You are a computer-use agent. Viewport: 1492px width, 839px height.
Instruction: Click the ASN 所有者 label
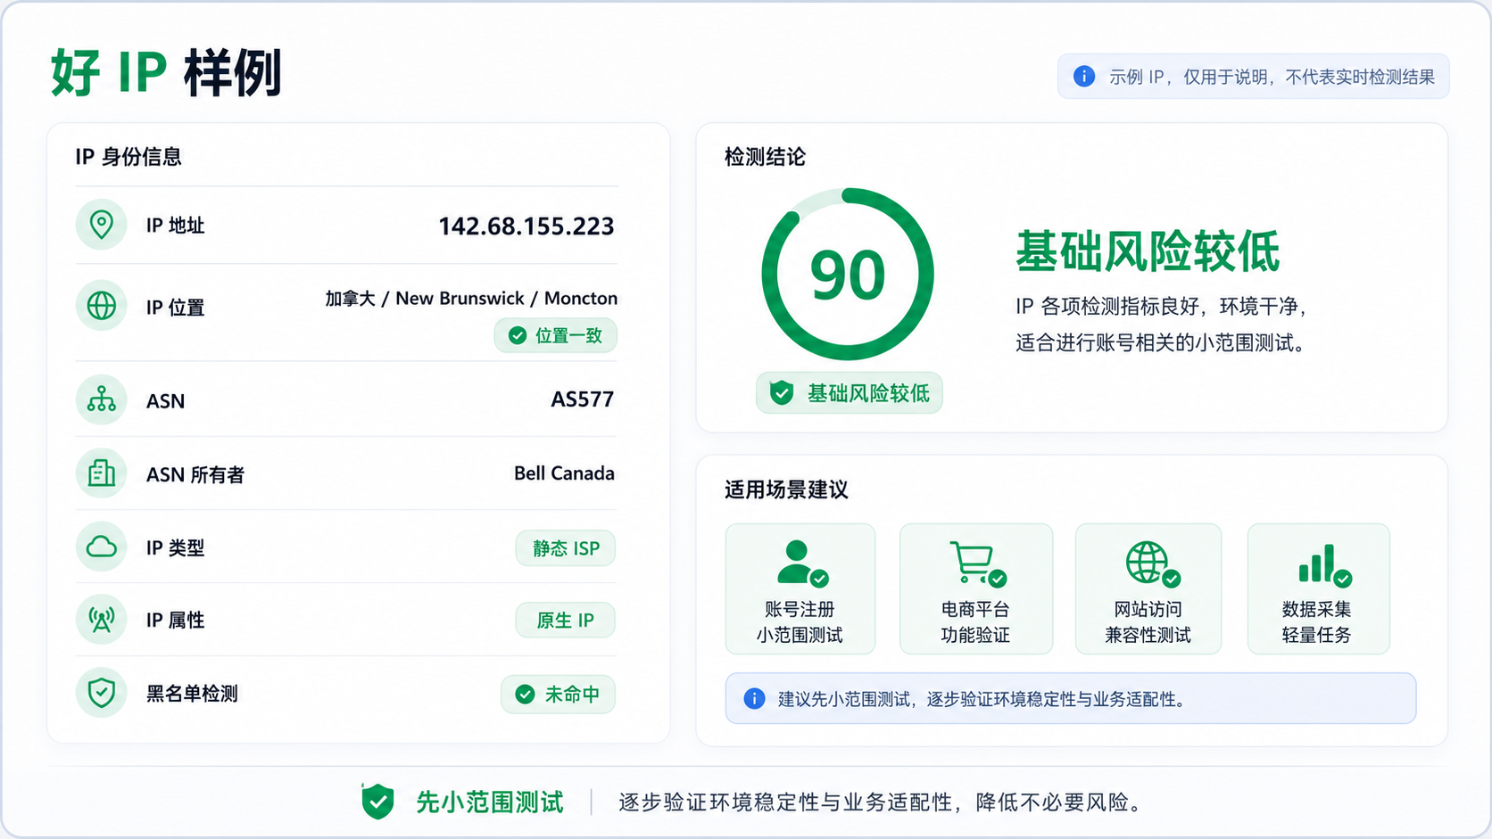pos(195,475)
